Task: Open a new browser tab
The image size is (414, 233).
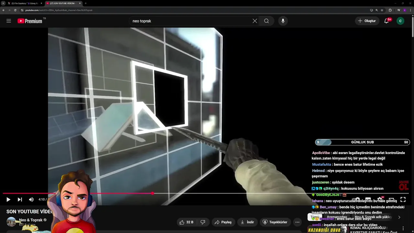Action: point(86,3)
